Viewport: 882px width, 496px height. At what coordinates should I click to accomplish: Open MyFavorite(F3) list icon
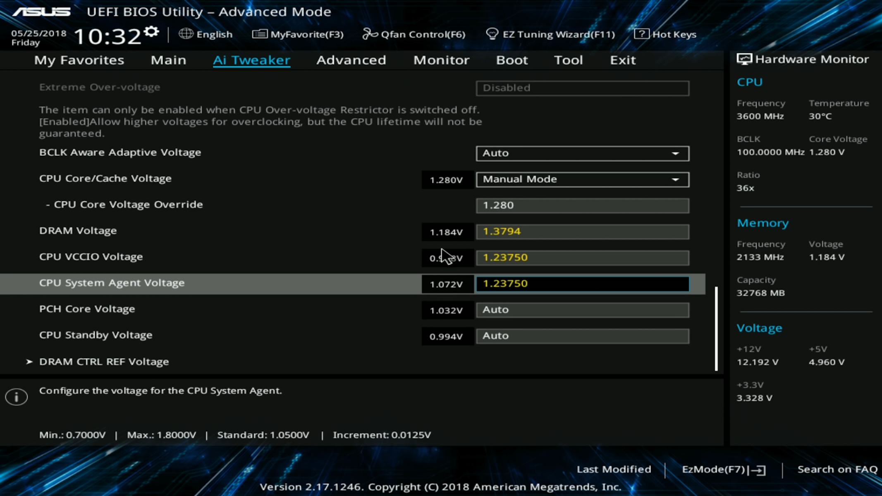(x=259, y=34)
